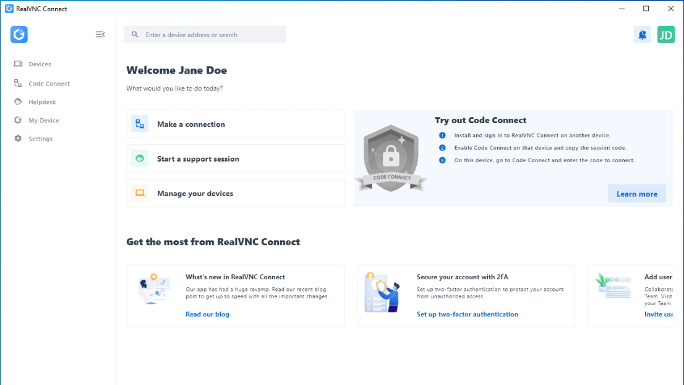The width and height of the screenshot is (684, 385).
Task: Choose Start a support session
Action: (236, 159)
